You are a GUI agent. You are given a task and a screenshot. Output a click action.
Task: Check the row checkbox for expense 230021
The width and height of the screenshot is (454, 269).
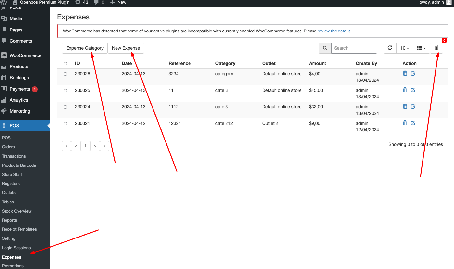coord(65,124)
